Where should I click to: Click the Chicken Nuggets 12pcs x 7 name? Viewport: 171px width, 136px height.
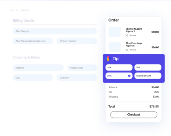click(x=134, y=30)
